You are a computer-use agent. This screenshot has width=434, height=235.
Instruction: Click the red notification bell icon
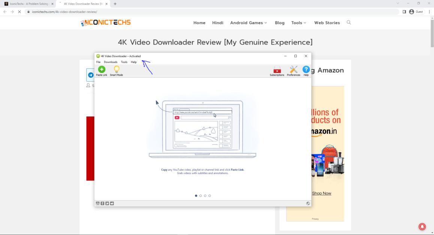422,226
